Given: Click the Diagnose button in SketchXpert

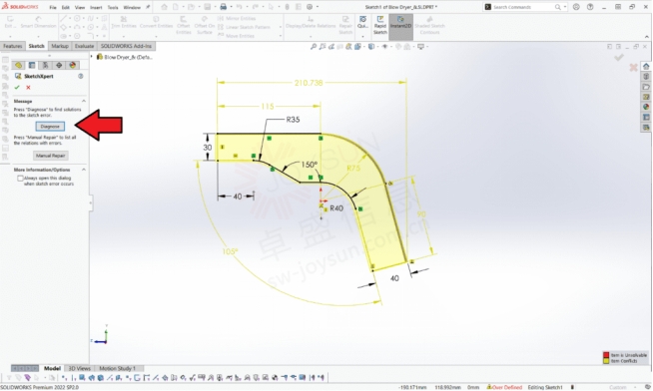Looking at the screenshot, I should [x=50, y=126].
